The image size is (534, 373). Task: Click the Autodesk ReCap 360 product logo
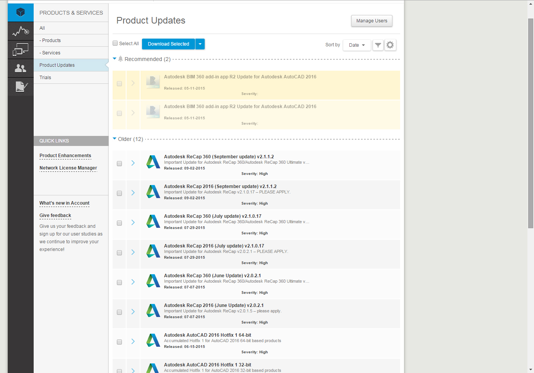153,162
